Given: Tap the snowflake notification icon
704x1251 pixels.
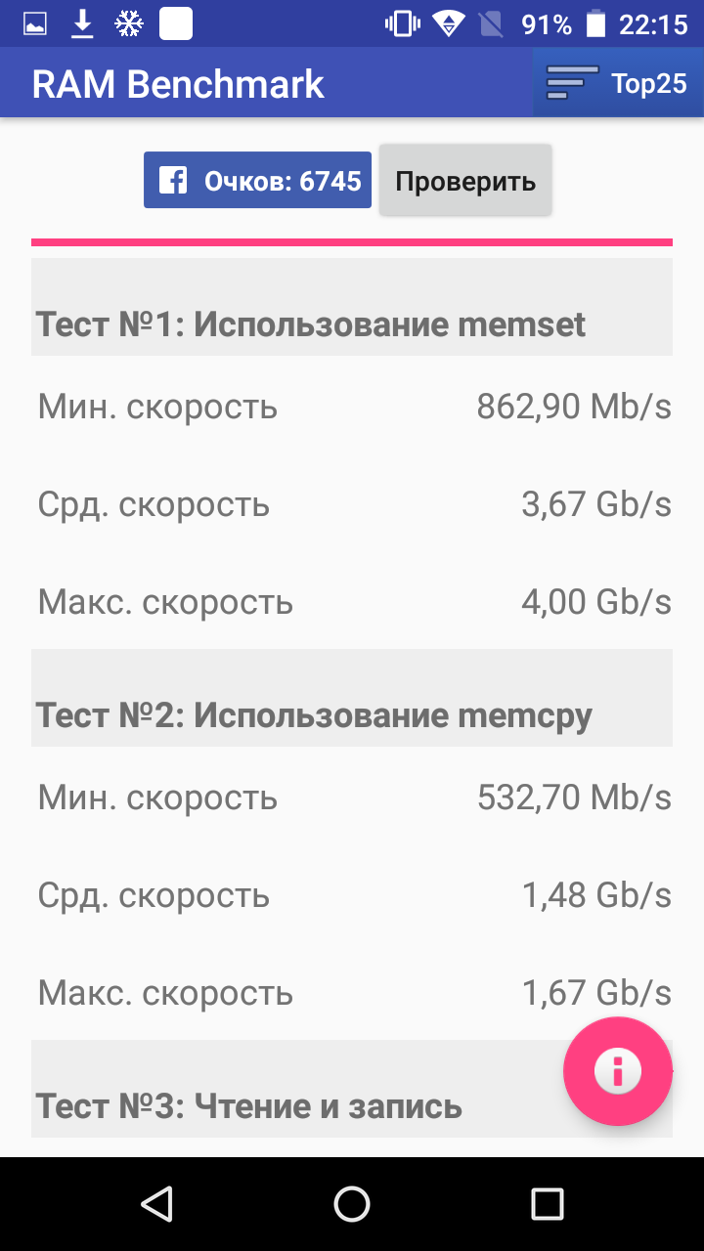Looking at the screenshot, I should point(129,24).
